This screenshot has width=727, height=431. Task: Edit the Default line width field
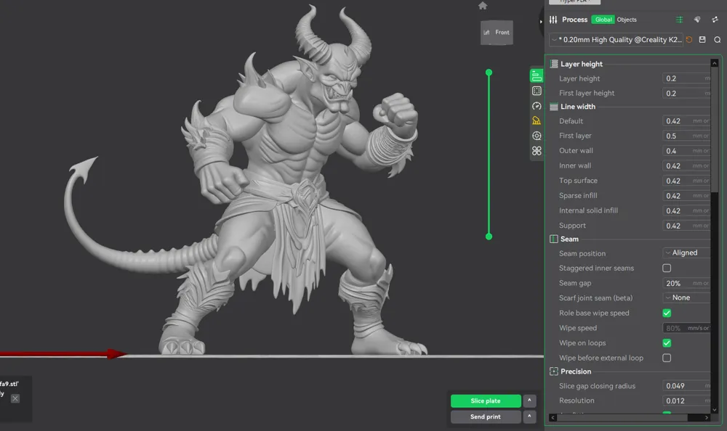coord(686,121)
